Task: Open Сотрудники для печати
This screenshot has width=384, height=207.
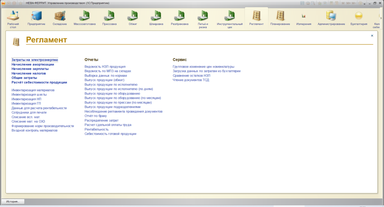Action: [x=29, y=112]
